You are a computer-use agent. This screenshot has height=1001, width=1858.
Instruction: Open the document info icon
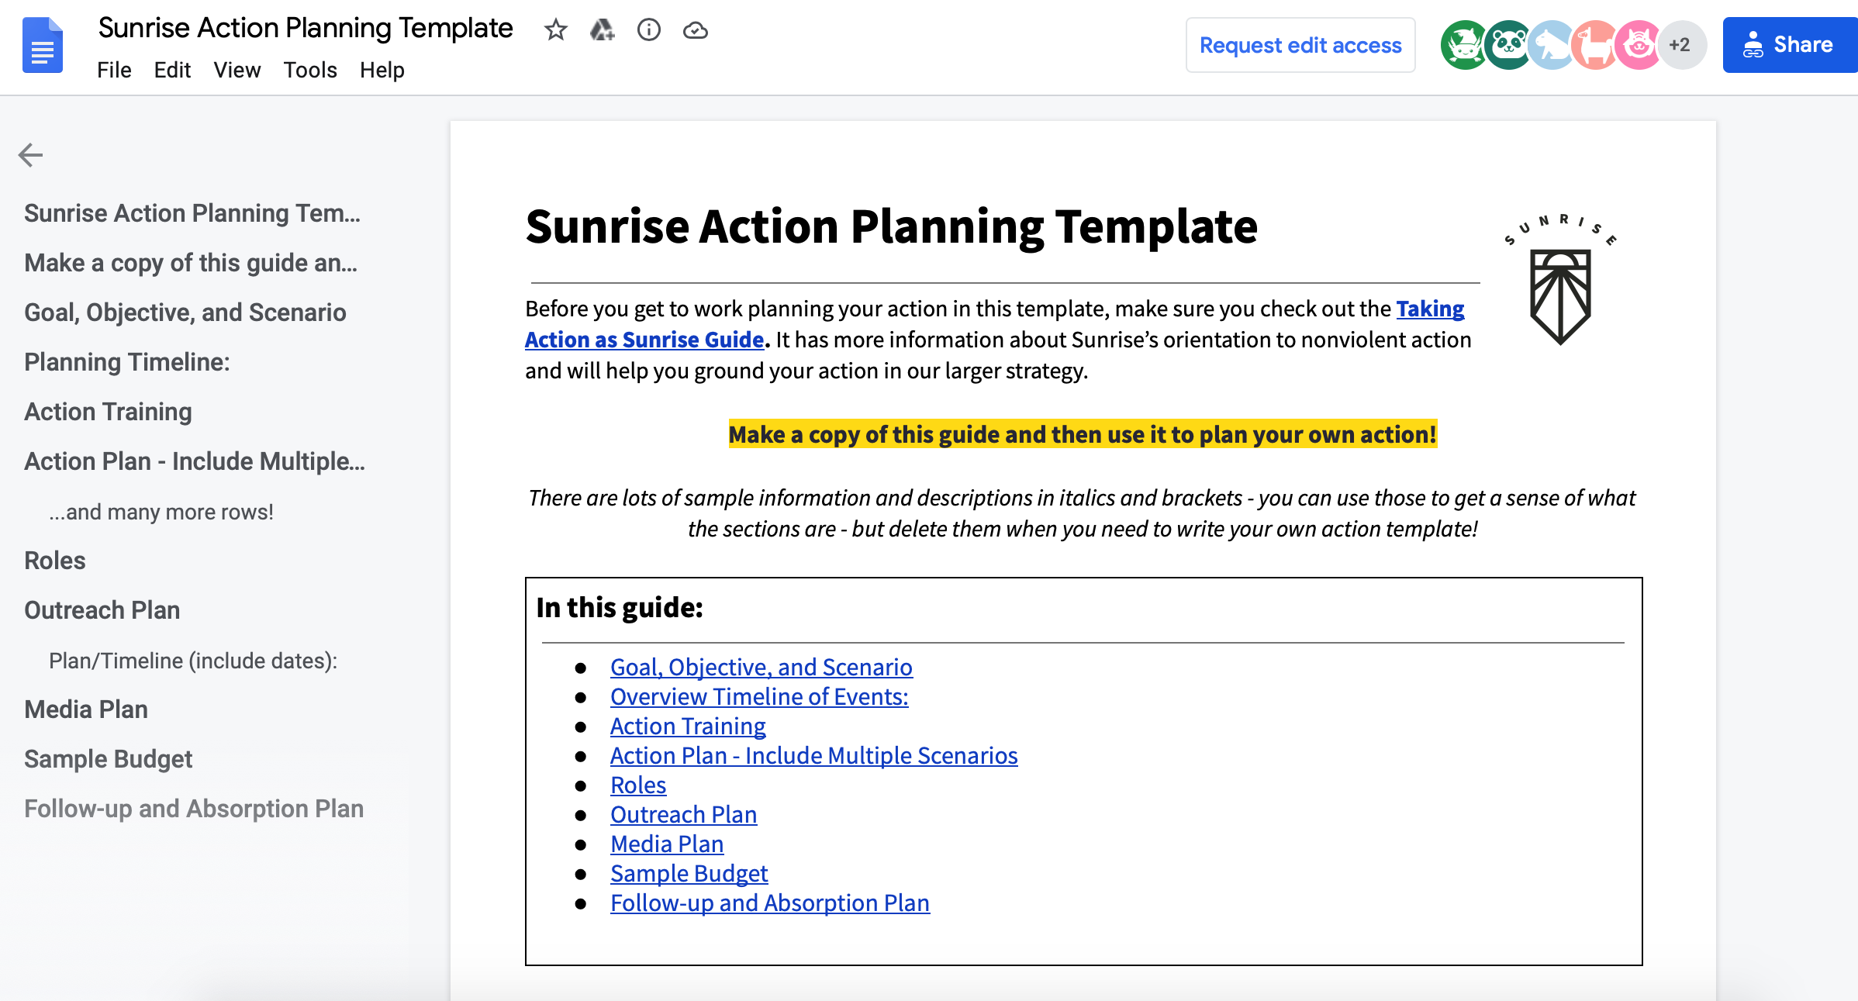tap(648, 30)
